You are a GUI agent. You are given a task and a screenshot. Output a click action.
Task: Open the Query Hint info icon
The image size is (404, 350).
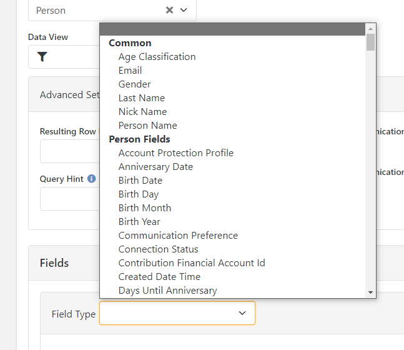[91, 179]
